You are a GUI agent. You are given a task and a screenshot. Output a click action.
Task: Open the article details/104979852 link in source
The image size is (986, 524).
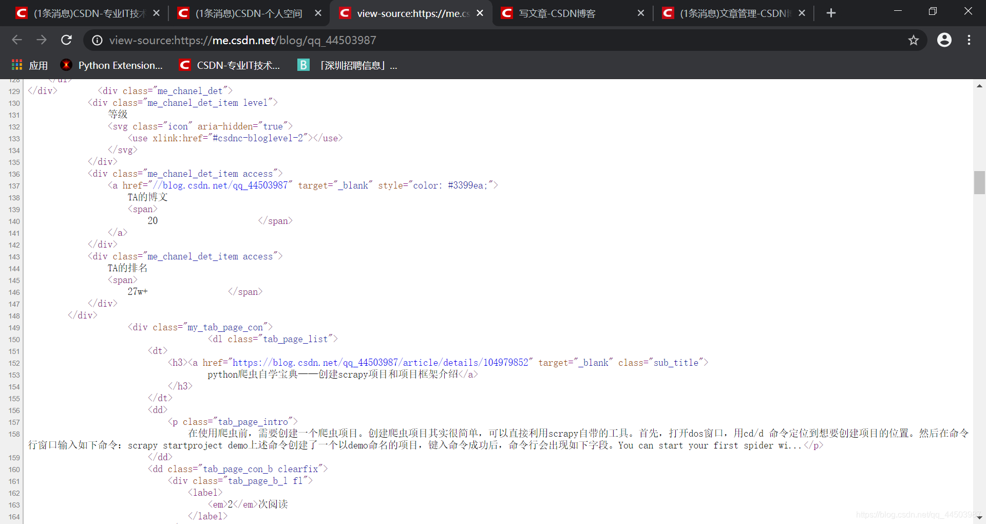tap(381, 363)
